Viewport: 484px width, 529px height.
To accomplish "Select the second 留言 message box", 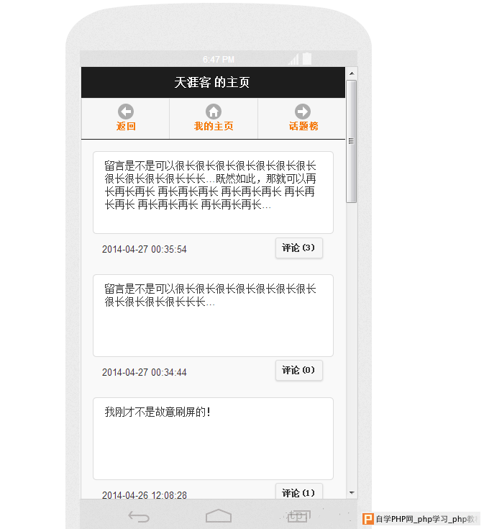I will pyautogui.click(x=213, y=315).
